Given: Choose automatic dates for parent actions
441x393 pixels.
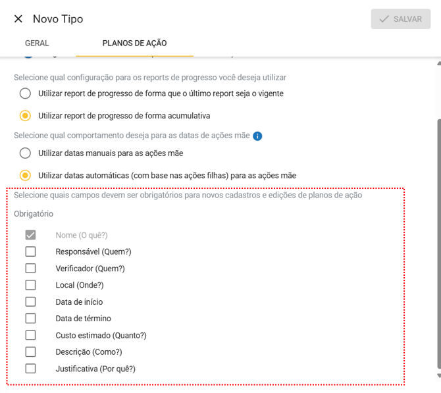Looking at the screenshot, I should [25, 176].
